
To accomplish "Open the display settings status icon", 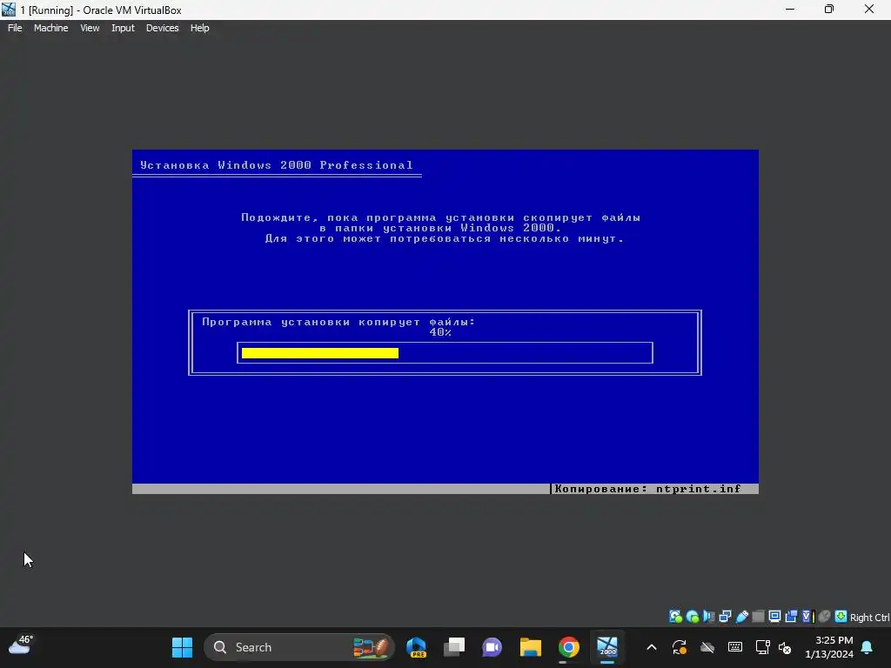I will (774, 617).
